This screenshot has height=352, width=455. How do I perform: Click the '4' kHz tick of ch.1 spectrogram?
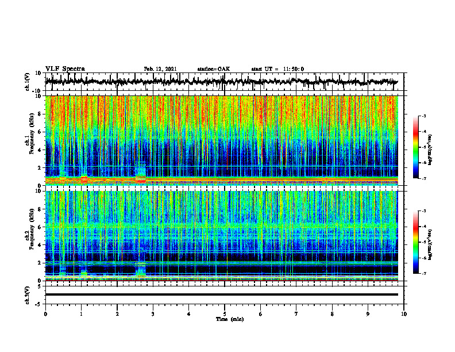pyautogui.click(x=40, y=150)
